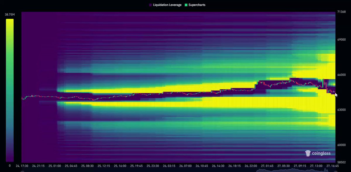Click the 66000 price axis label

coord(342,75)
